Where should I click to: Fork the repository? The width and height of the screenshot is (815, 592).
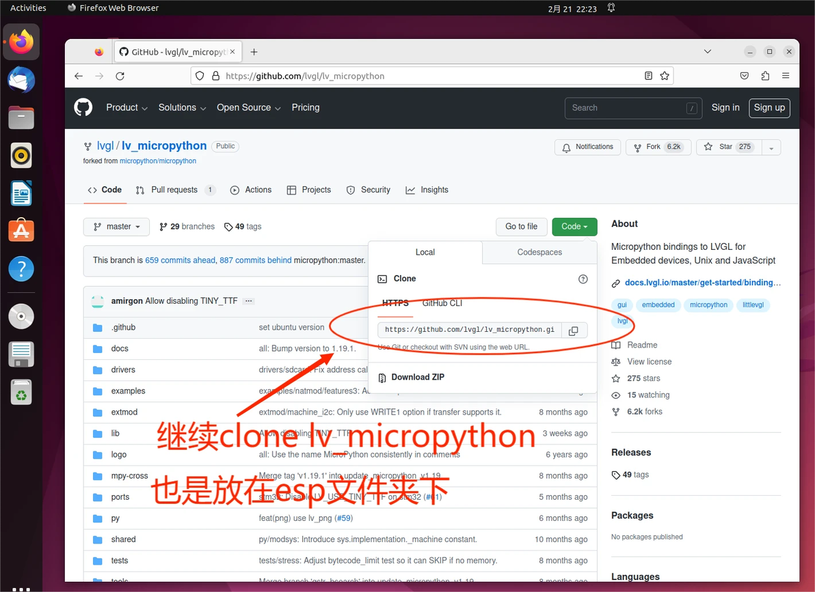[x=658, y=147]
